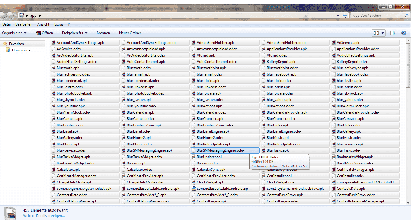Click the icon of Calculator.apk
The height and width of the screenshot is (220, 414).
click(x=54, y=170)
